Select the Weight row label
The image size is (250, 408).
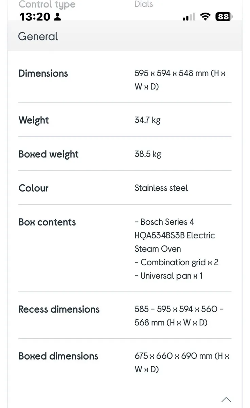pyautogui.click(x=34, y=120)
